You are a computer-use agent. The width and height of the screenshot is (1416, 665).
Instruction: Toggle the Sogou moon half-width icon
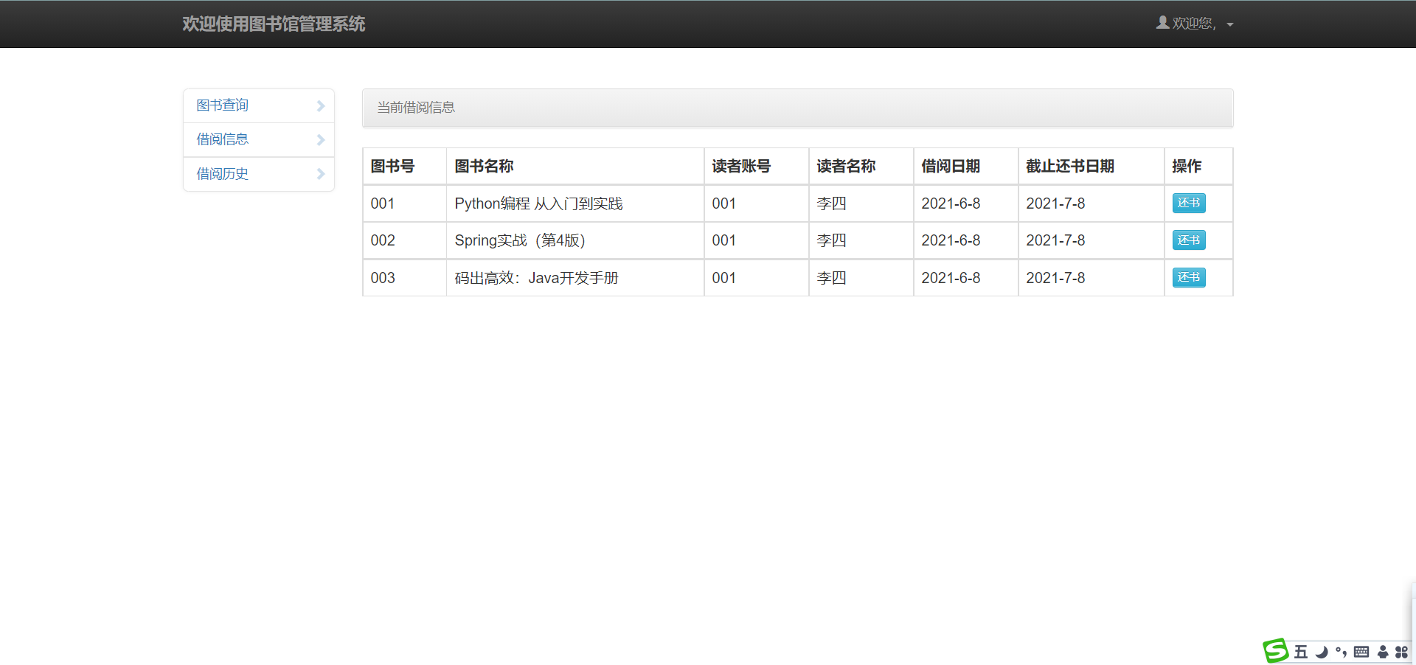point(1322,652)
